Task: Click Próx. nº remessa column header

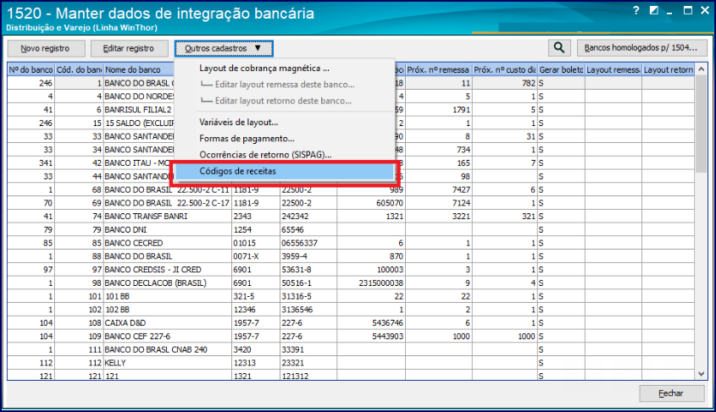Action: pyautogui.click(x=438, y=69)
